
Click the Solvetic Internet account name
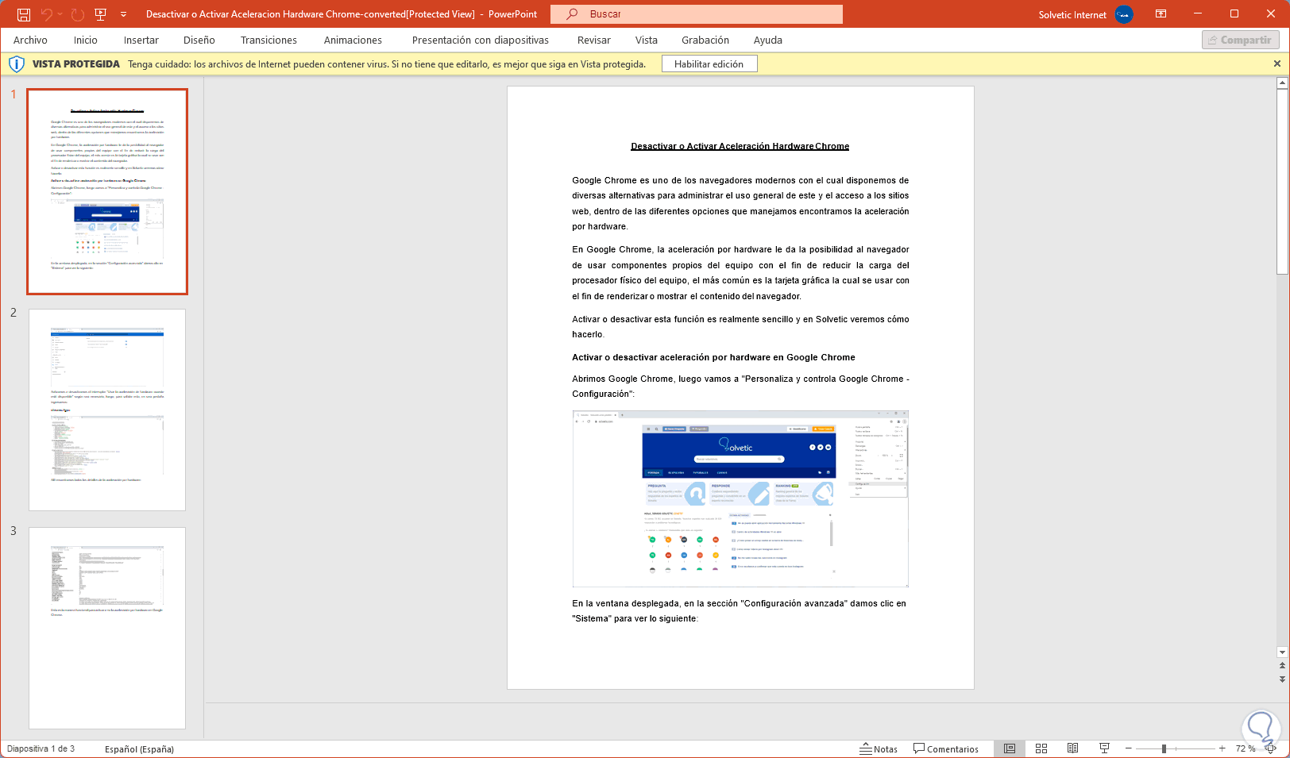1072,15
